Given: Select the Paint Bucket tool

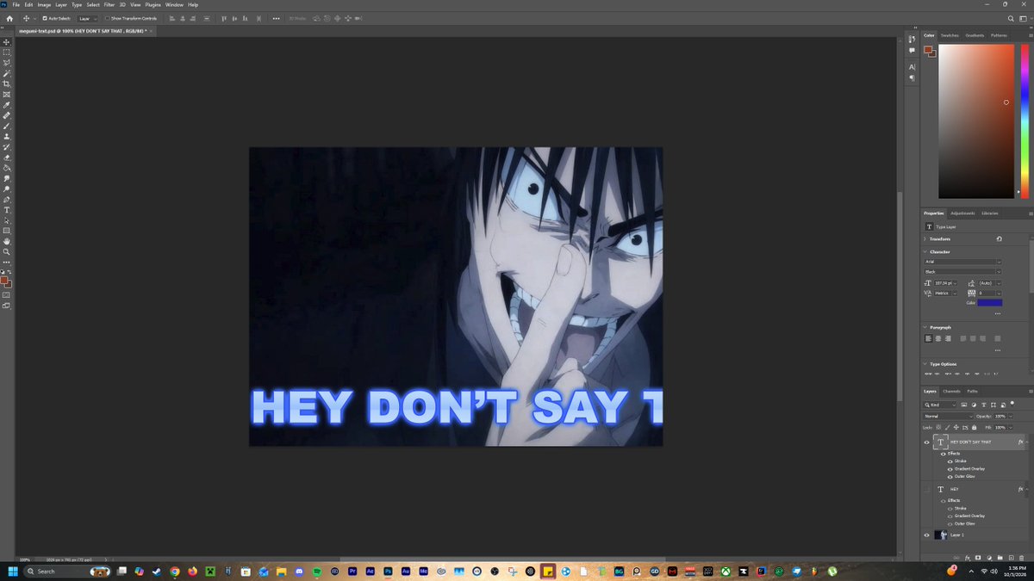Looking at the screenshot, I should [x=7, y=168].
